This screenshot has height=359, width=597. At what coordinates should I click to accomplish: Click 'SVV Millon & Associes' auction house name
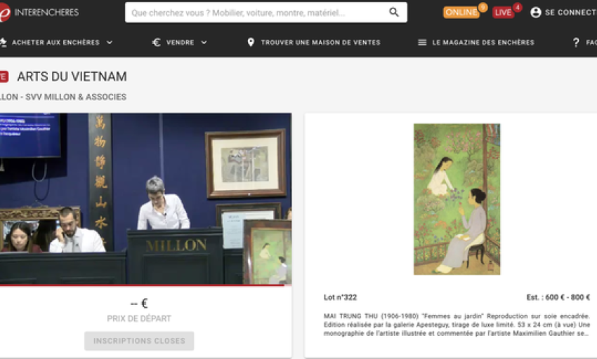point(76,97)
